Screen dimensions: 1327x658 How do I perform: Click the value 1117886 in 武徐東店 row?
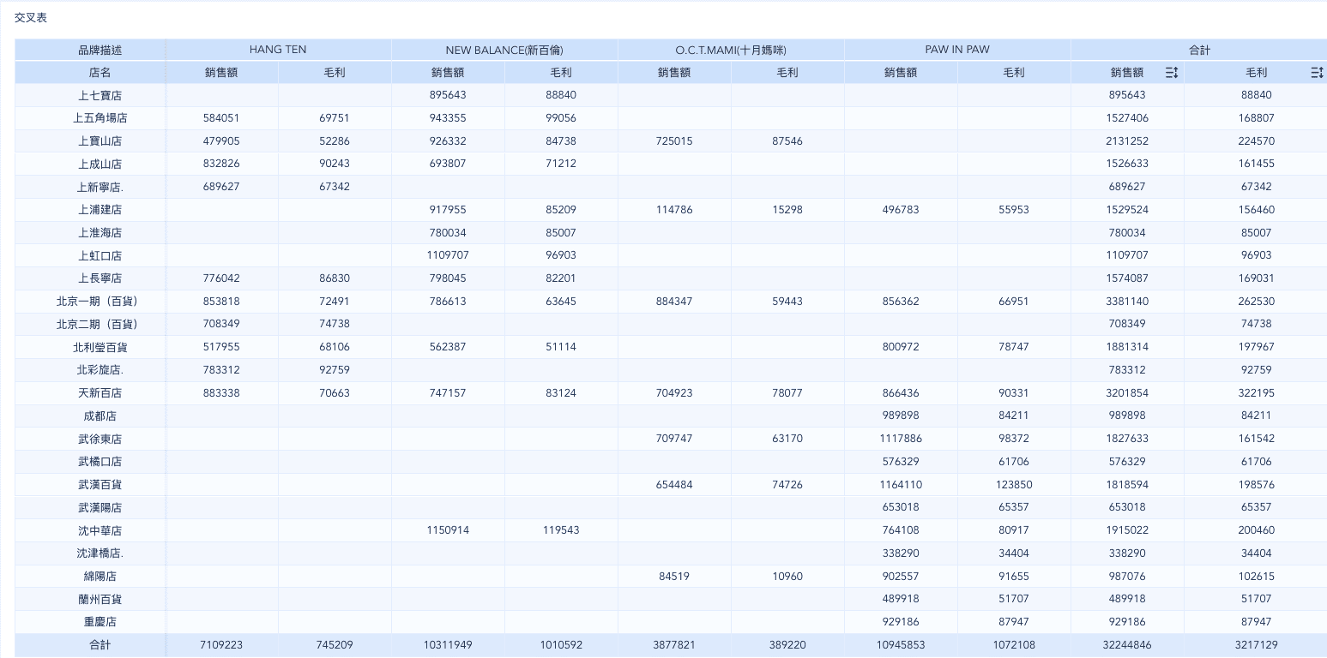[x=901, y=439]
